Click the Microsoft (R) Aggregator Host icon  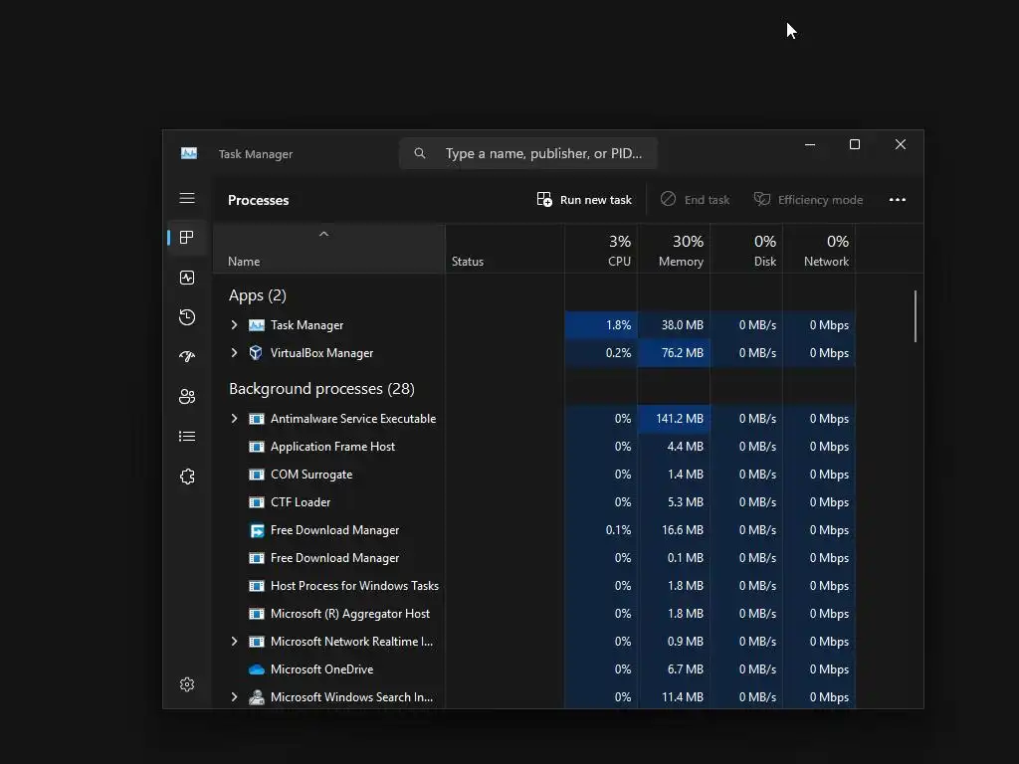(x=257, y=614)
